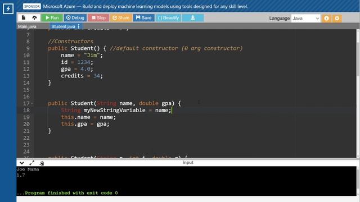Switch to the Main.java tab
The height and width of the screenshot is (202, 360).
(27, 26)
